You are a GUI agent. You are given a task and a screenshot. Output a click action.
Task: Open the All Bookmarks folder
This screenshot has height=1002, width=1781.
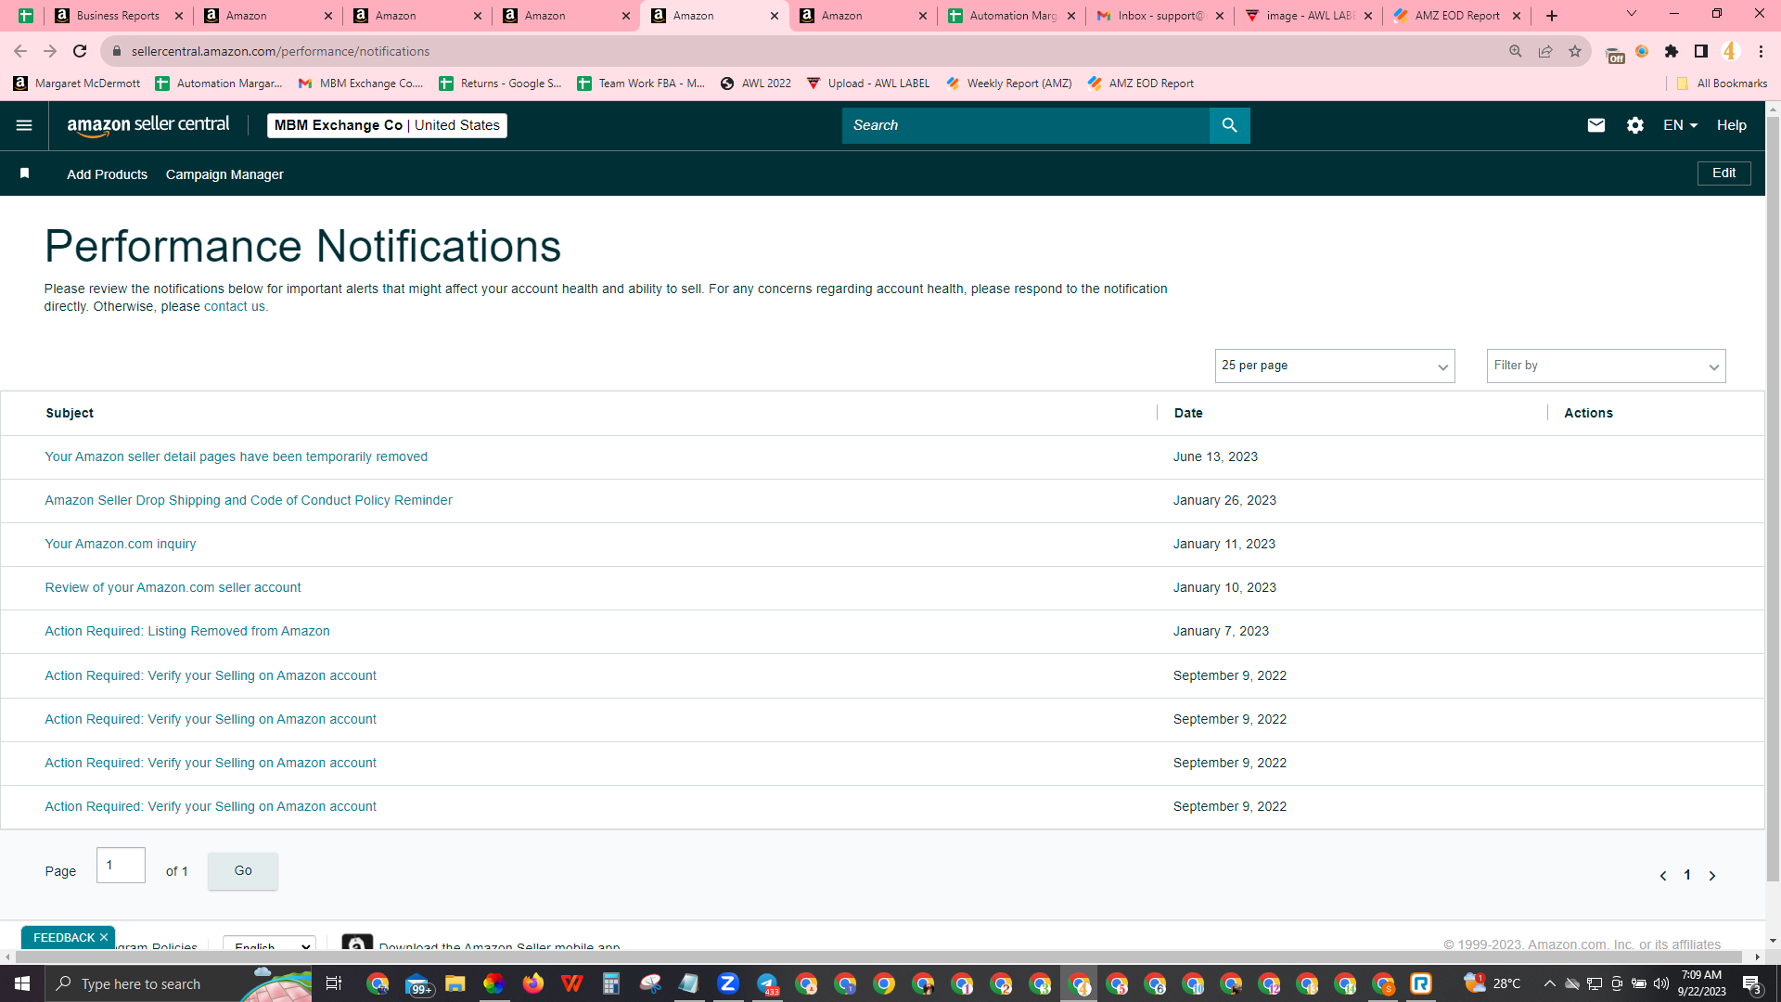[x=1722, y=83]
